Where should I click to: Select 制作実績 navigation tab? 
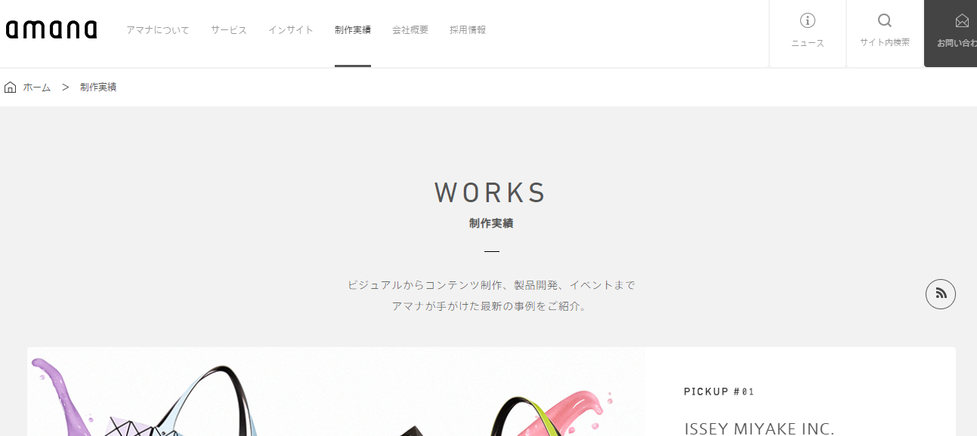[353, 30]
